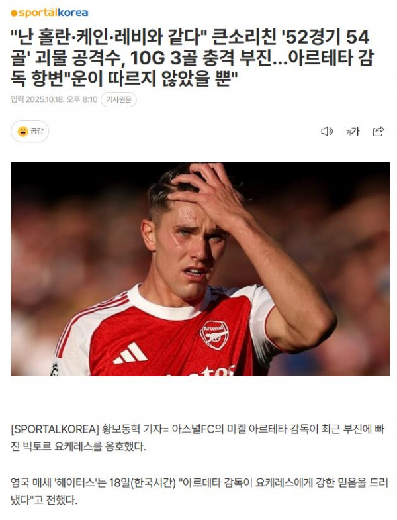Open the main article photo
Image resolution: width=397 pixels, height=520 pixels.
point(200,269)
